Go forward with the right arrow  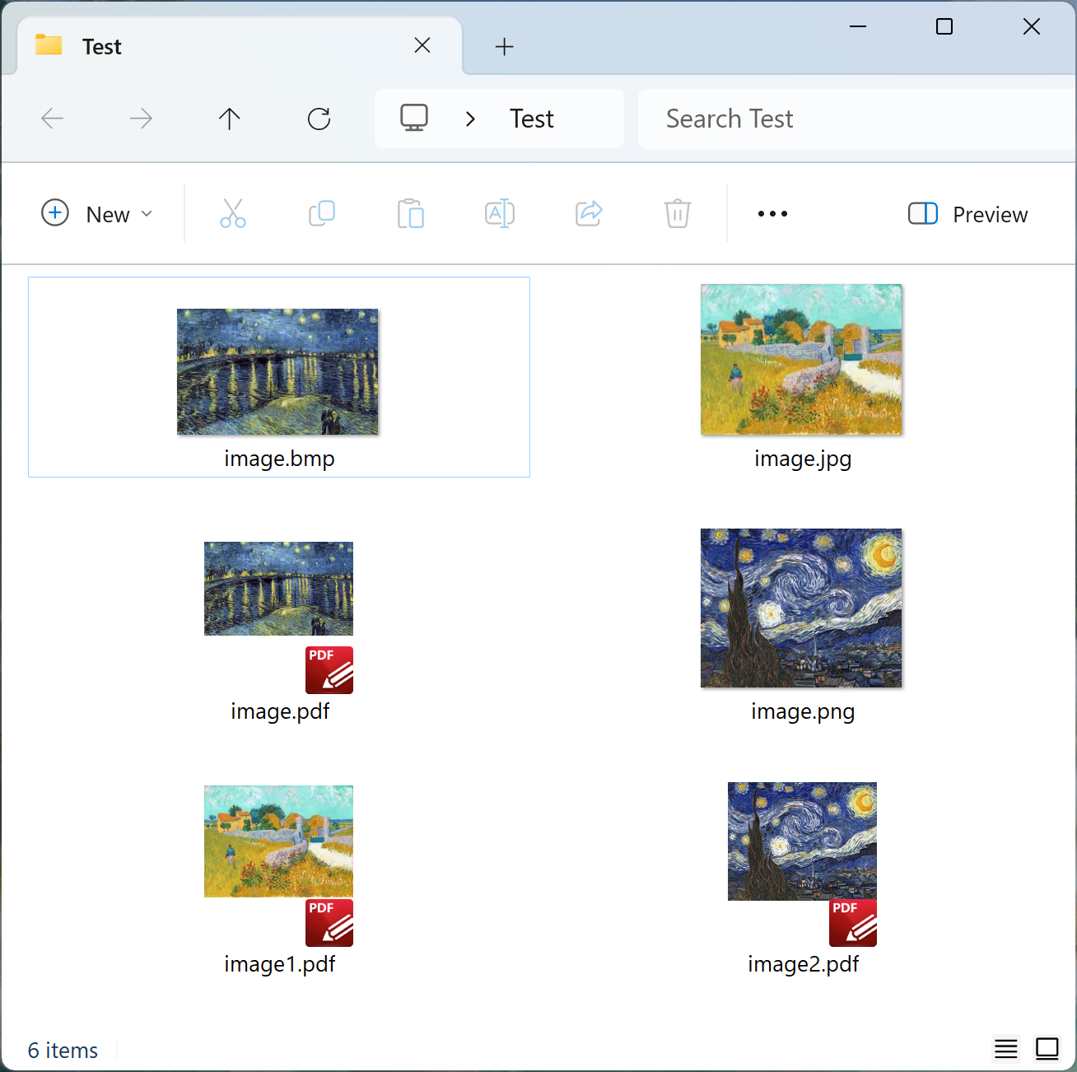click(142, 119)
